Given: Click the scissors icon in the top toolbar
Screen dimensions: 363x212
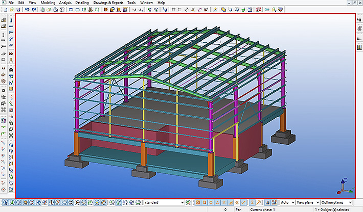Looking at the screenshot, I should 90,9.
